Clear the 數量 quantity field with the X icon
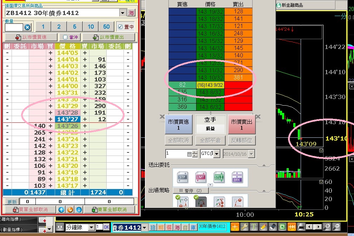The image size is (354, 236). click(27, 27)
